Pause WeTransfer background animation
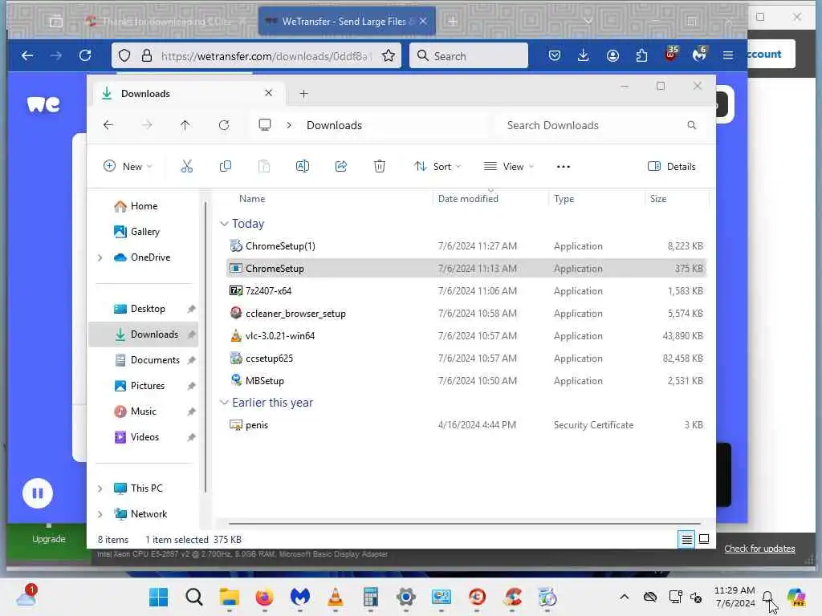822x616 pixels. tap(38, 493)
